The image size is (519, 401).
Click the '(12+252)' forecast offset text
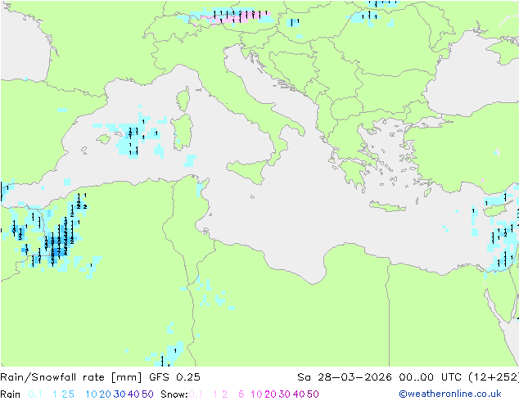point(494,377)
